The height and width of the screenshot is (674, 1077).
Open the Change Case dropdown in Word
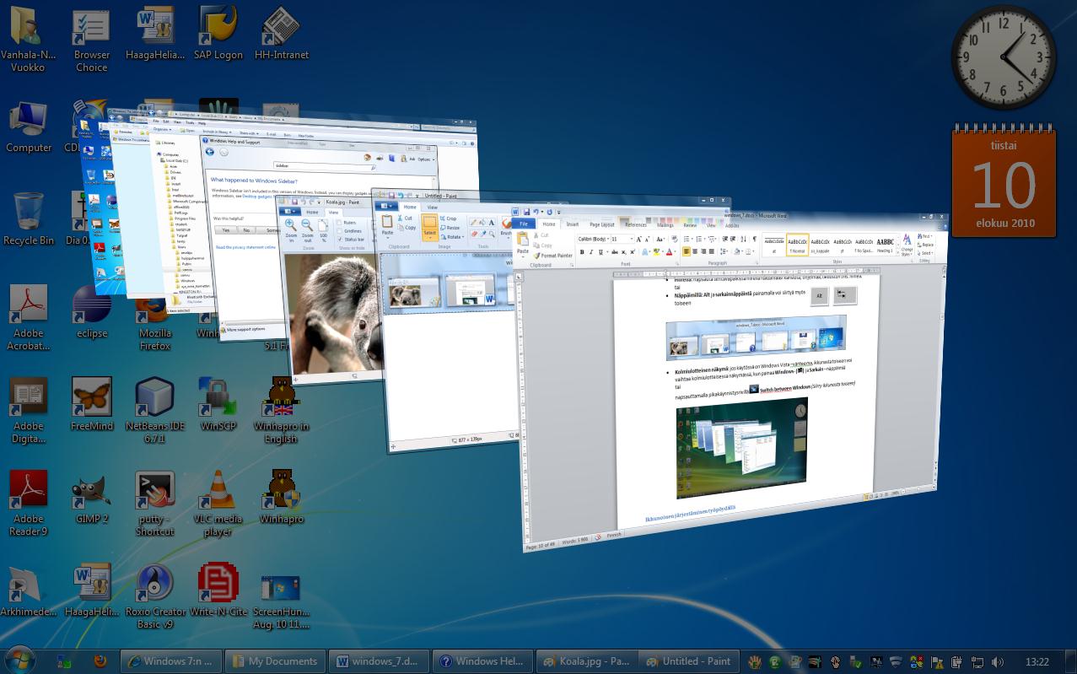coord(659,239)
